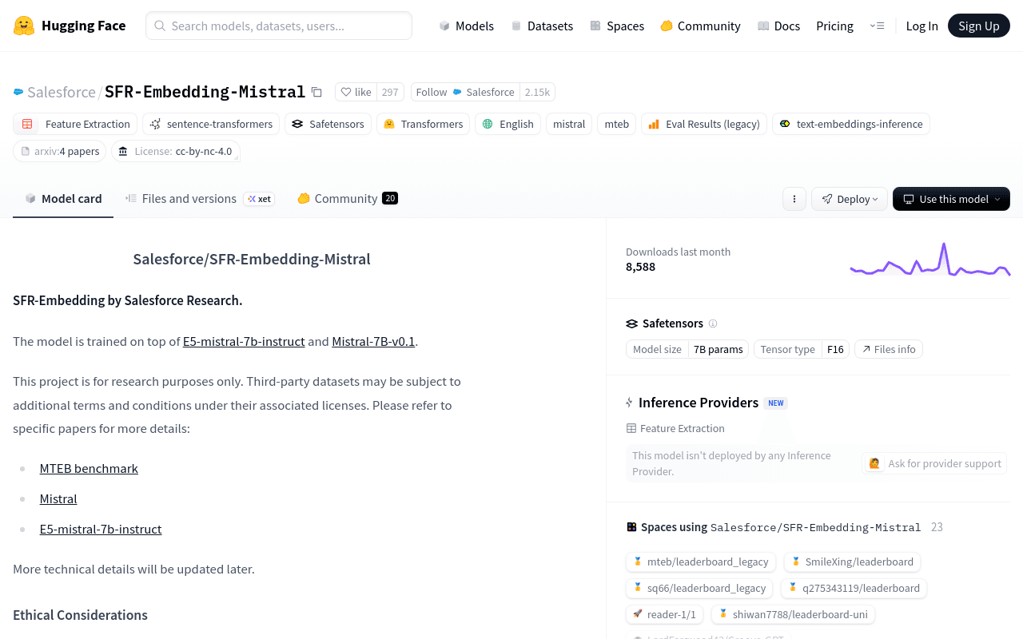Follow the Salesforce organization
The width and height of the screenshot is (1023, 639).
pyautogui.click(x=465, y=92)
